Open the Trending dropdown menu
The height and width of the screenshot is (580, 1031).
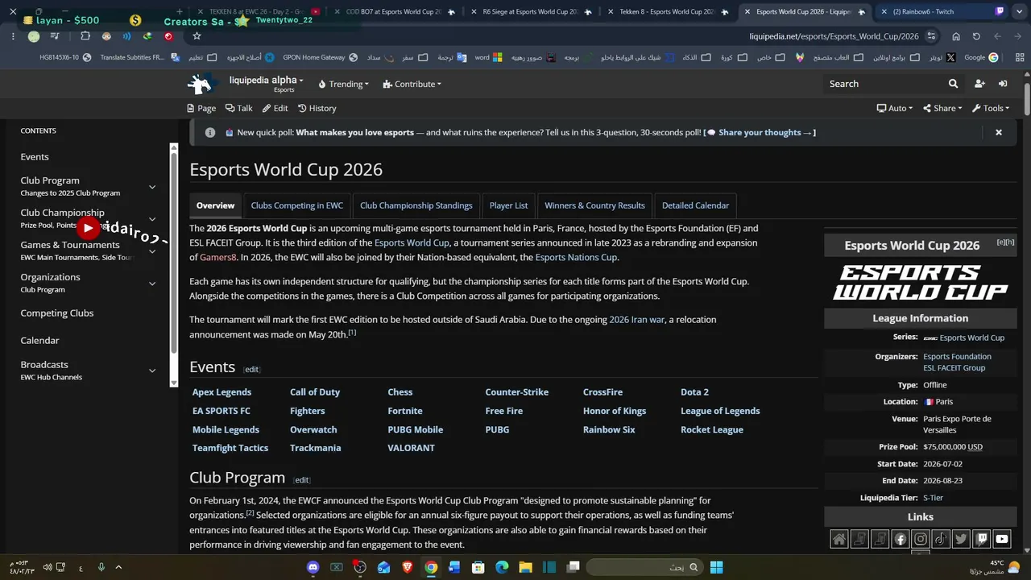[x=344, y=84]
